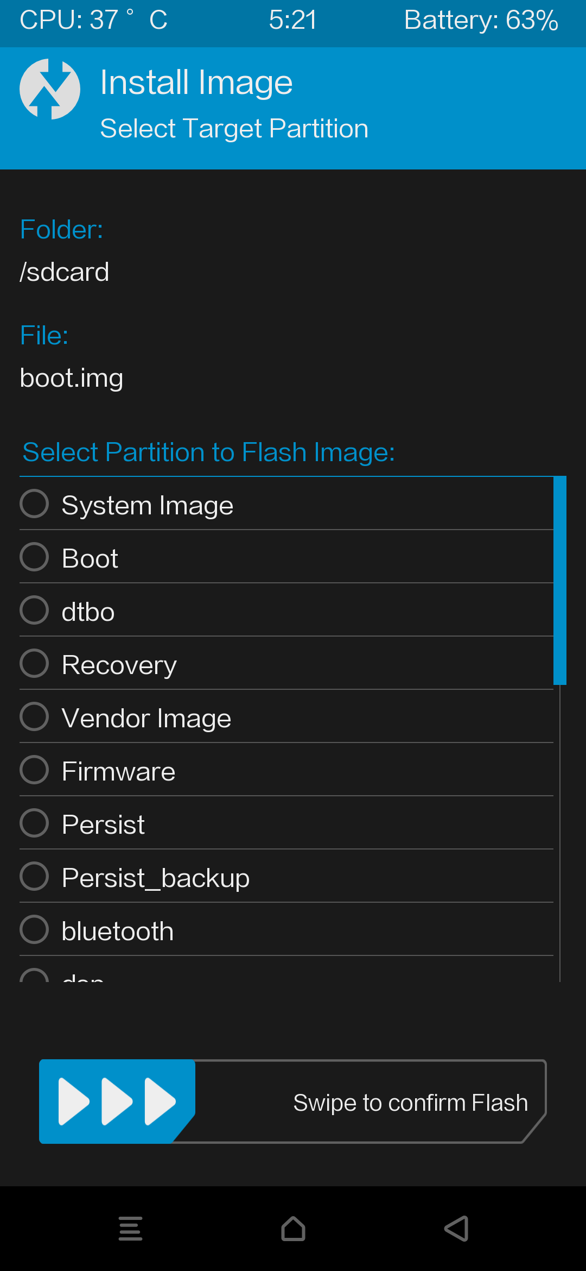Choose dtbo partition option
Screen dimensions: 586x1271
286,611
